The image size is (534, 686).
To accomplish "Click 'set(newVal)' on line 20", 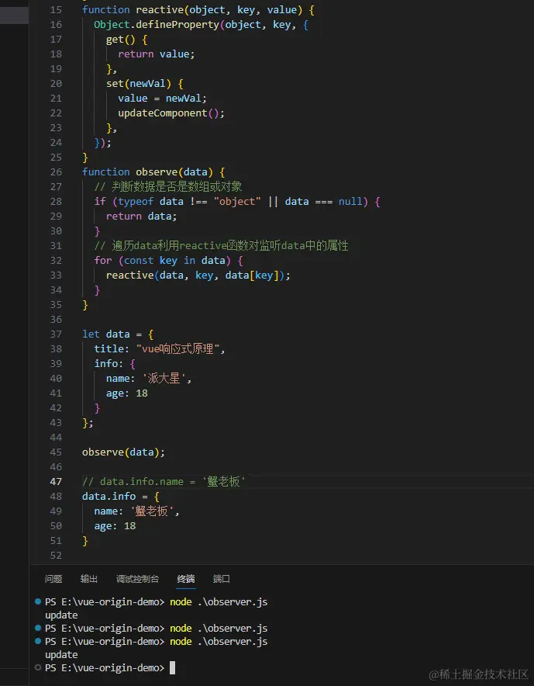I will click(x=139, y=83).
